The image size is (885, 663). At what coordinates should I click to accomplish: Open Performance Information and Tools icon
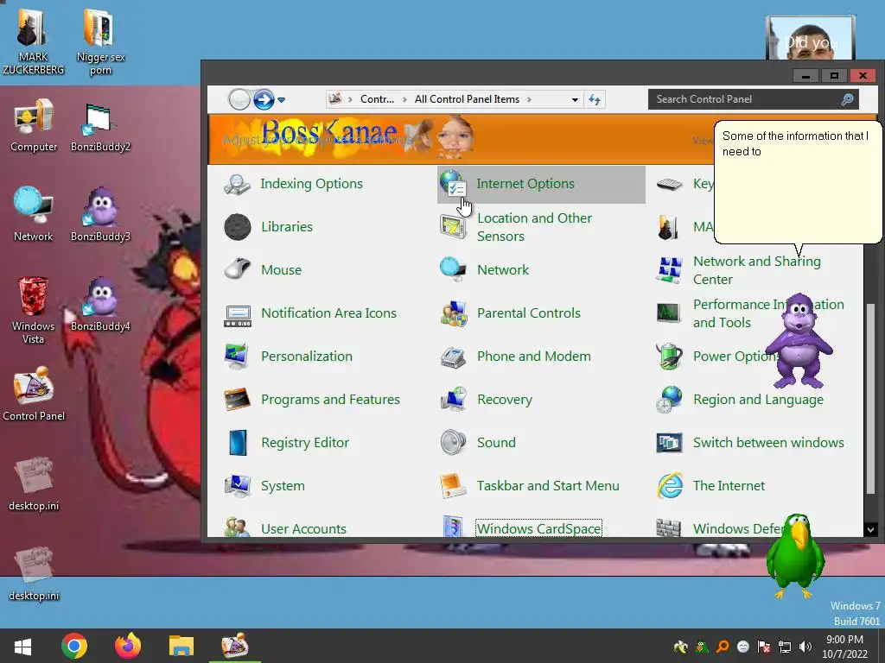click(669, 313)
